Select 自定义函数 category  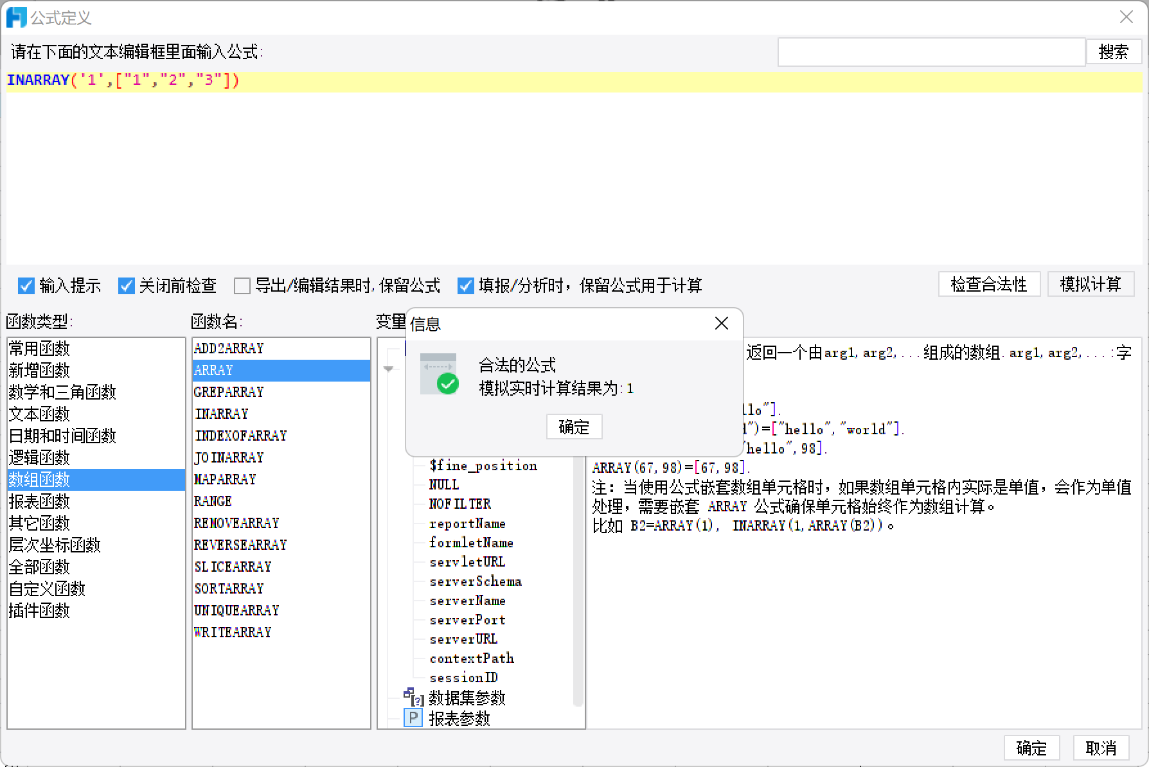[x=96, y=589]
